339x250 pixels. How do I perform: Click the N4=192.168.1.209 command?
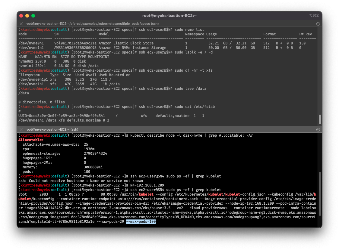click(x=147, y=185)
